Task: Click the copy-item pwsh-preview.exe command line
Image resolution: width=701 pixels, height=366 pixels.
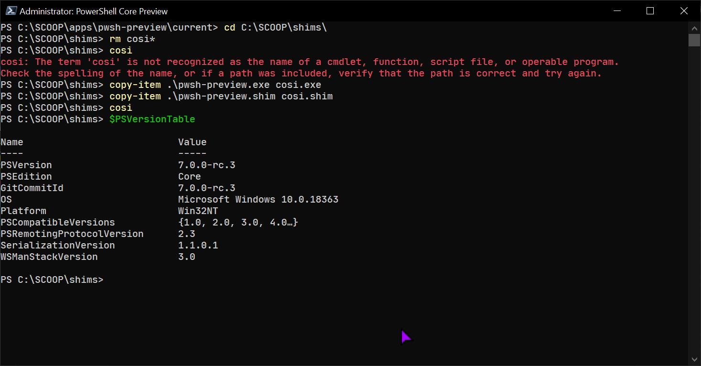Action: (x=215, y=85)
